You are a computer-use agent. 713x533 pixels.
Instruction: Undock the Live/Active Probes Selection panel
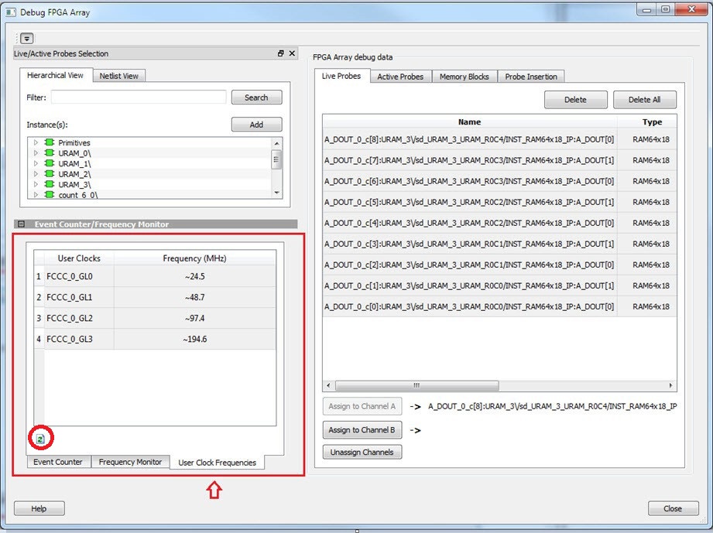281,53
